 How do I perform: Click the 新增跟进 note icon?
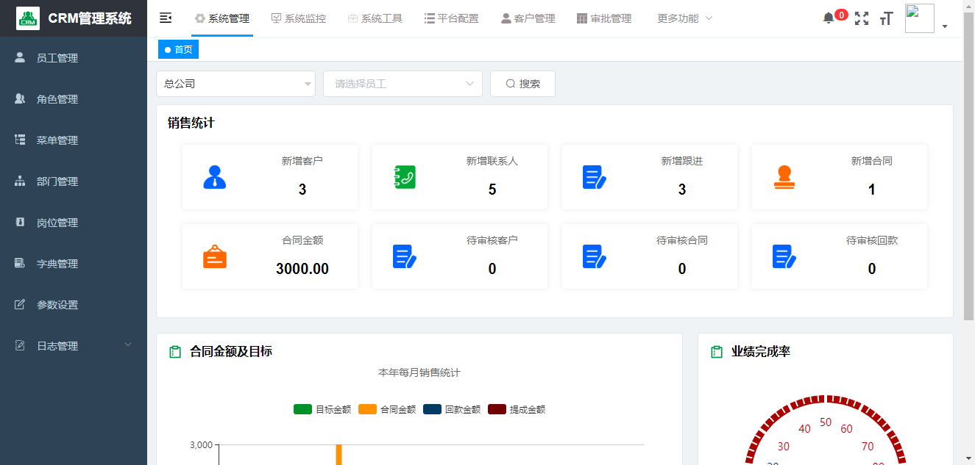pos(595,177)
